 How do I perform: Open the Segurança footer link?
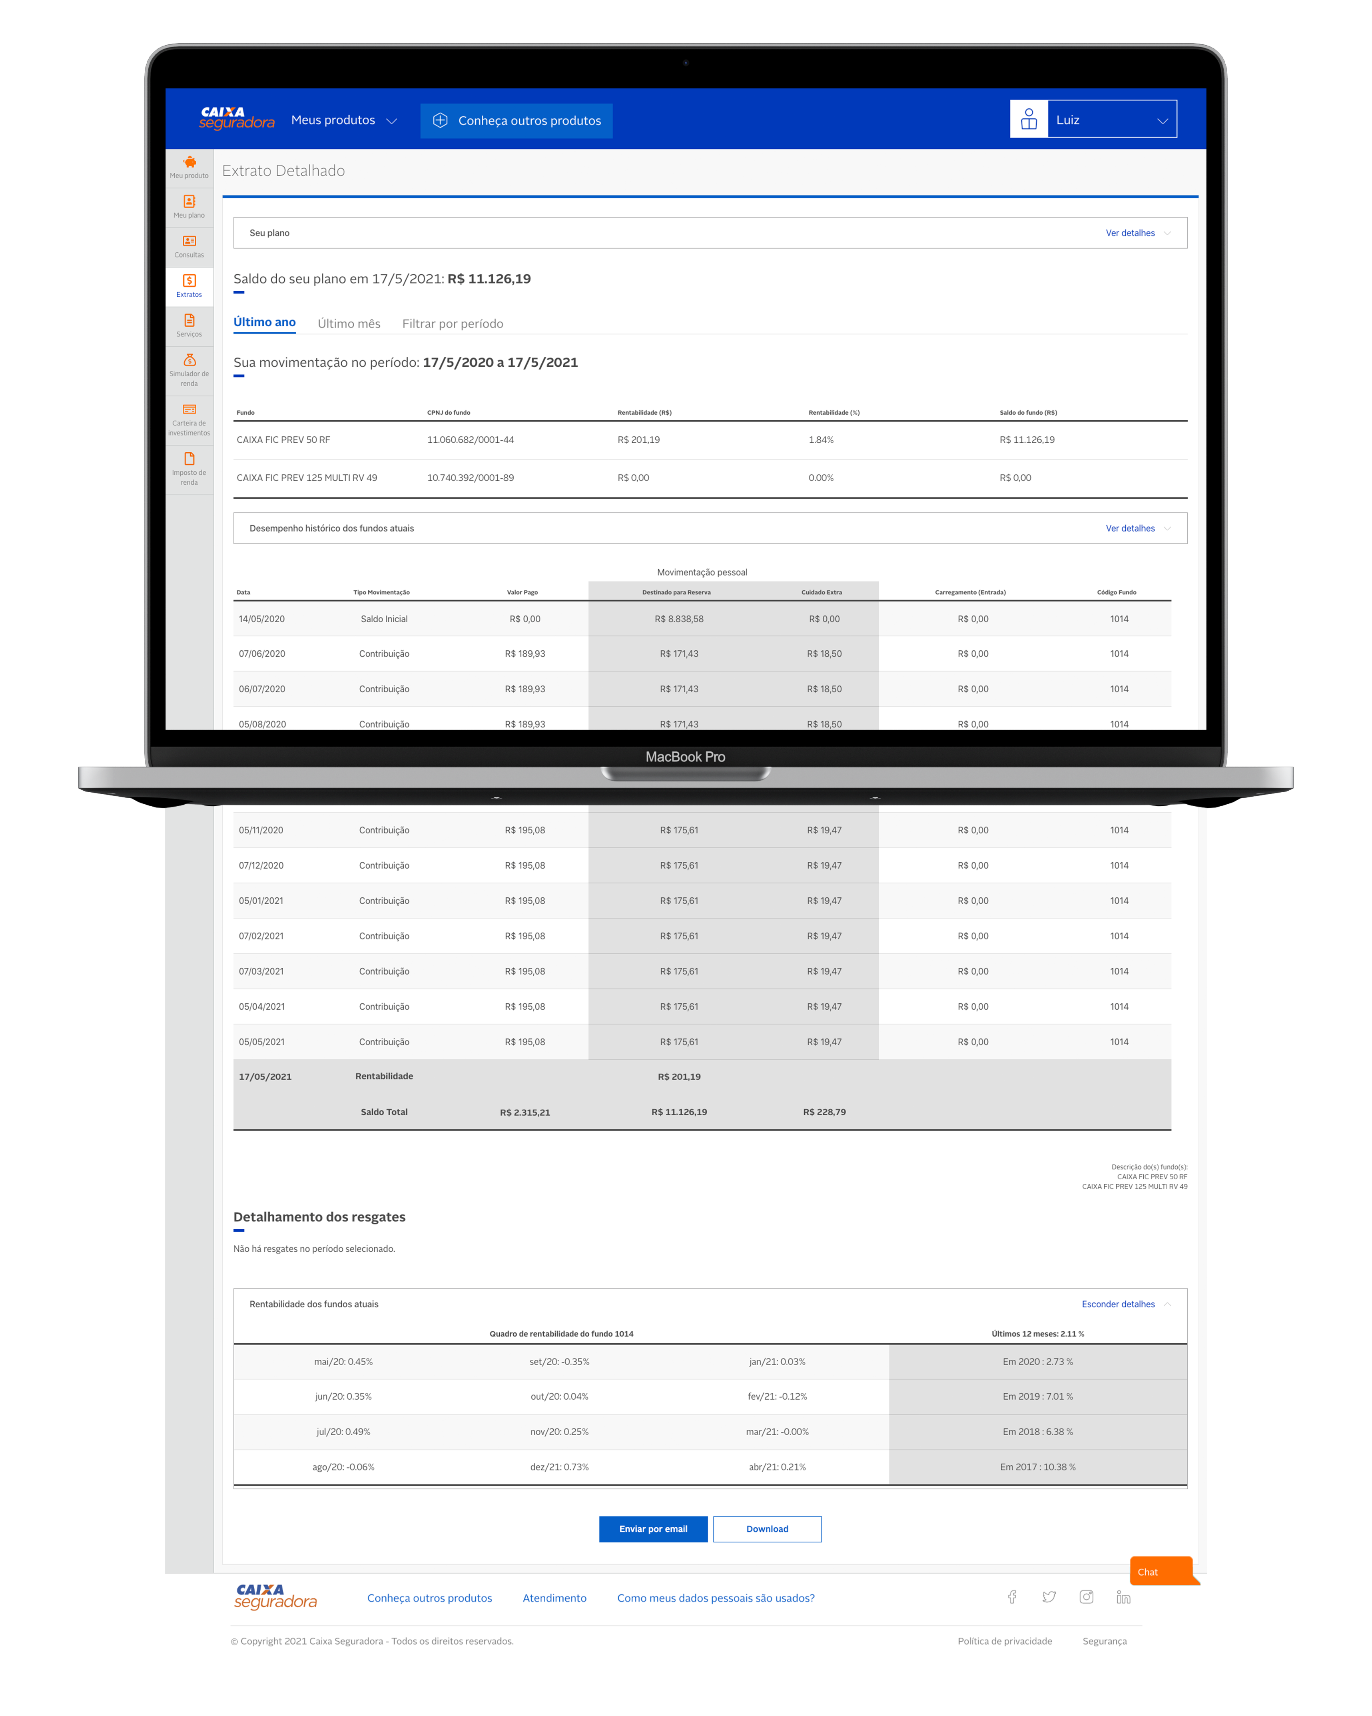1105,1641
